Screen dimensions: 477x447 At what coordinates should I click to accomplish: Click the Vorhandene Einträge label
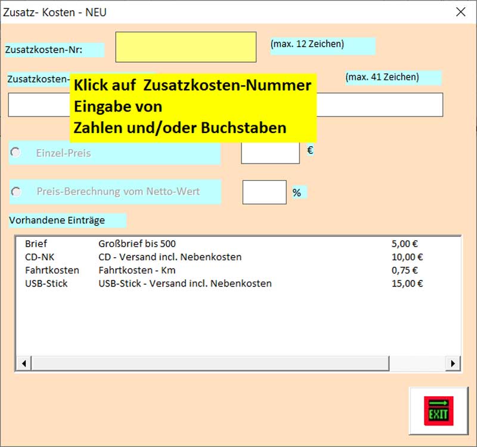(57, 220)
